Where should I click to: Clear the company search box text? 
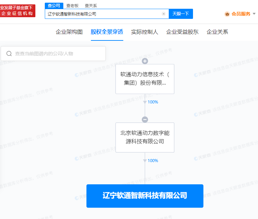coord(164,14)
